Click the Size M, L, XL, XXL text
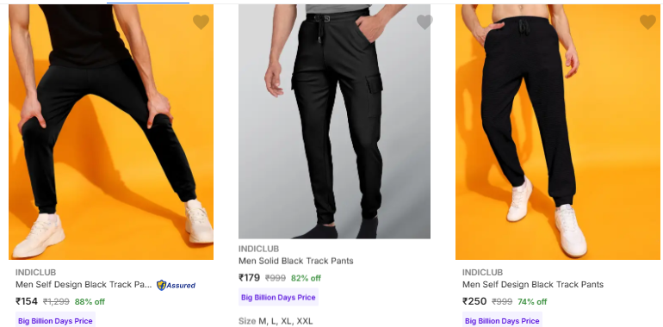The width and height of the screenshot is (663, 327). click(x=276, y=321)
